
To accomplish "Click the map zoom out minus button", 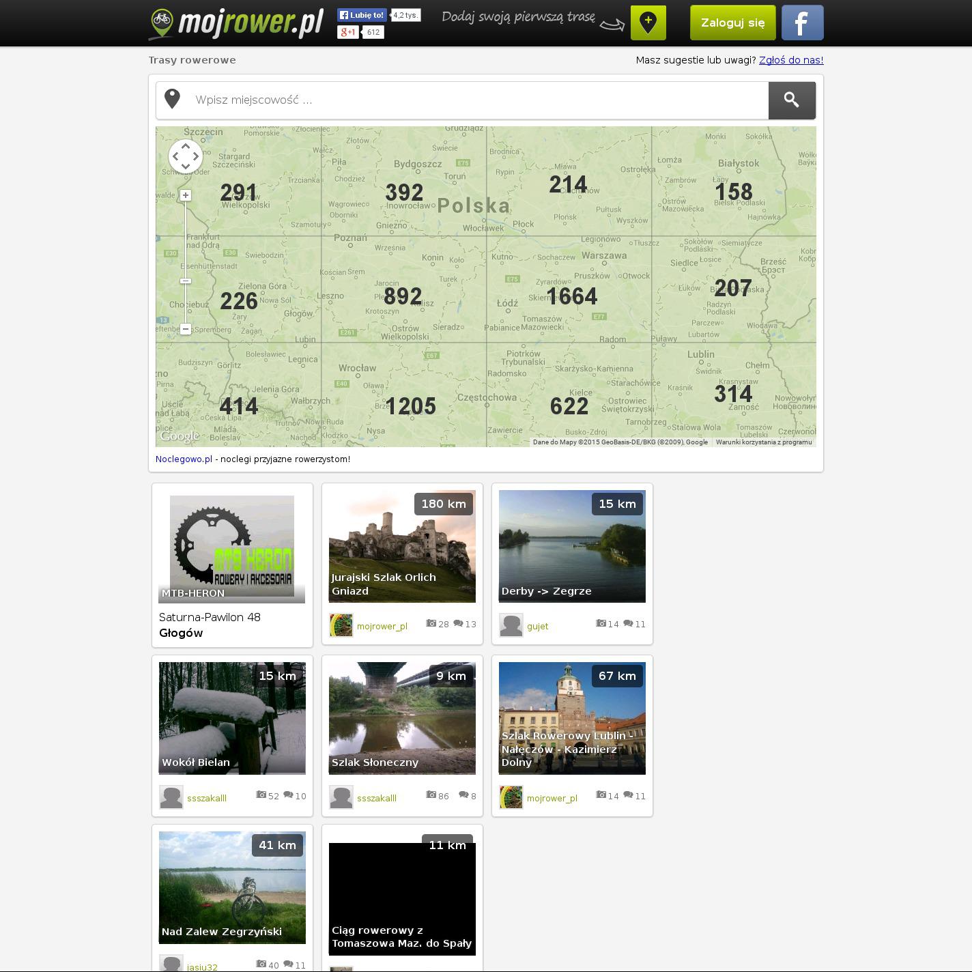I will click(x=186, y=329).
